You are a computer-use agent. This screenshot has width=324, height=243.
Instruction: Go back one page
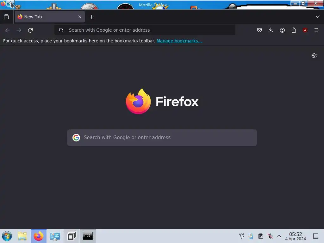click(x=8, y=30)
